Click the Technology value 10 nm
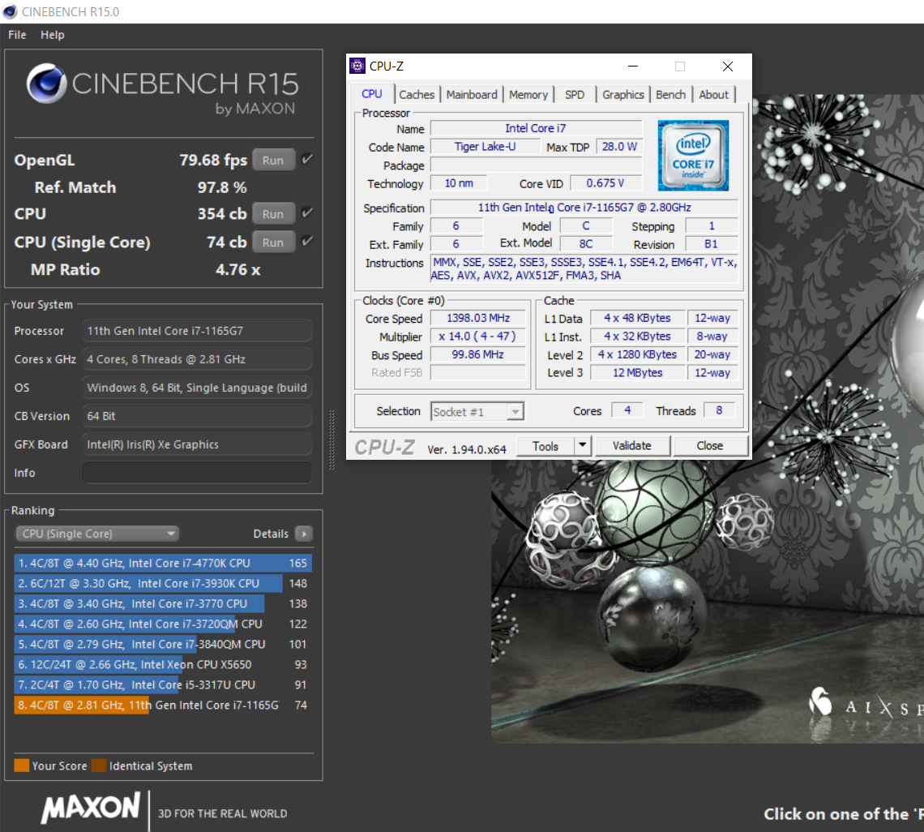 (x=459, y=183)
